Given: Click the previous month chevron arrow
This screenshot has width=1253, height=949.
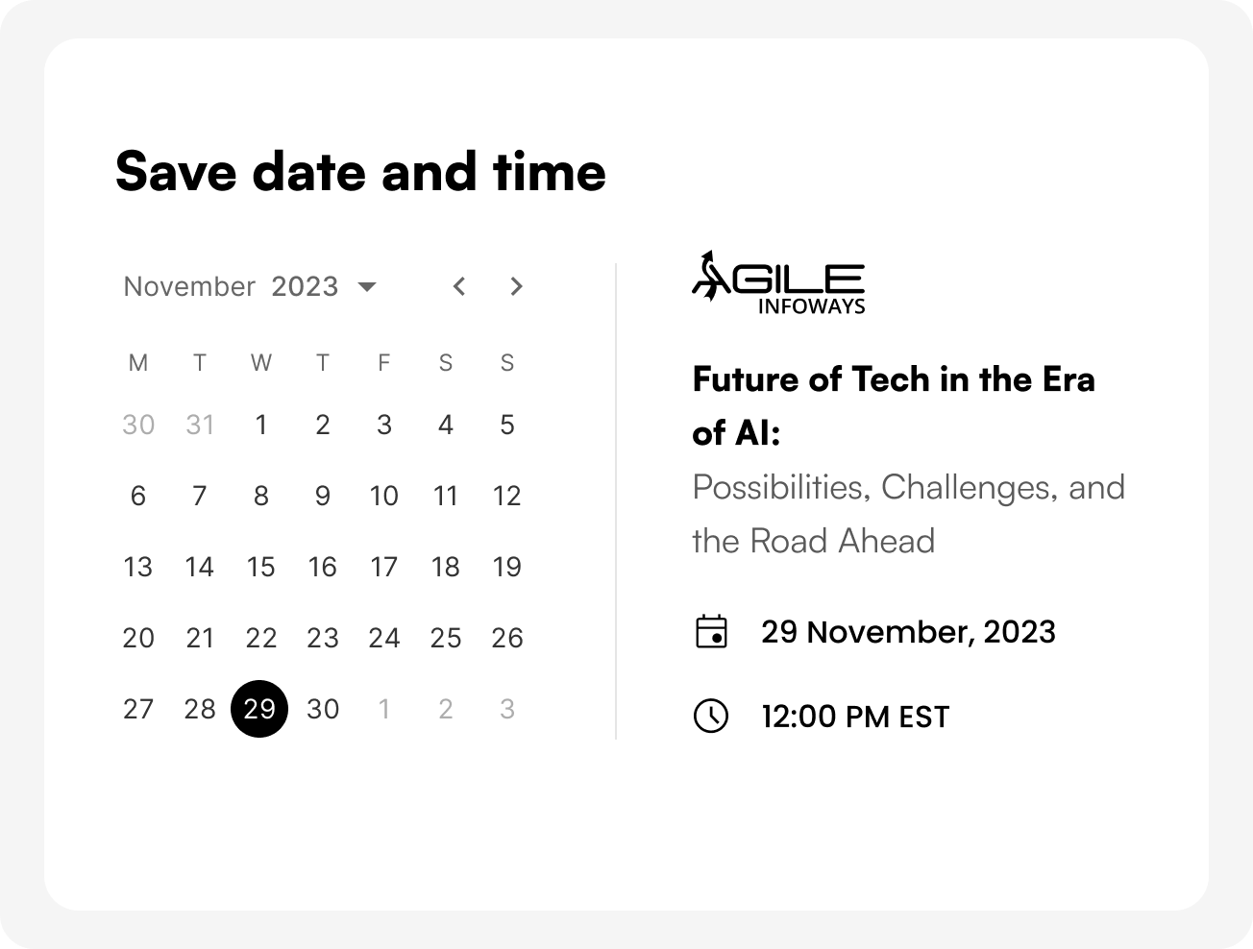Looking at the screenshot, I should tap(459, 286).
